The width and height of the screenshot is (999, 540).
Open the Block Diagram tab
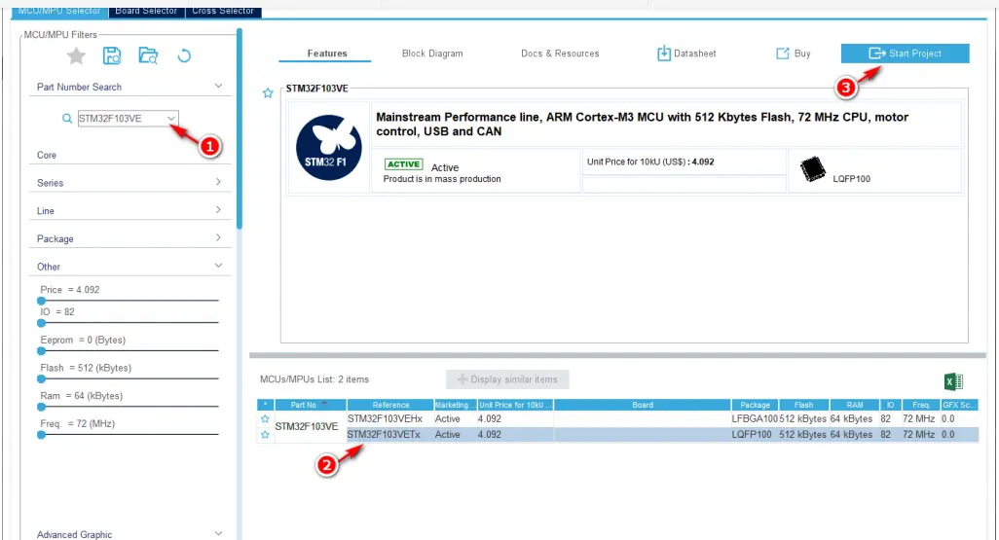(x=432, y=54)
